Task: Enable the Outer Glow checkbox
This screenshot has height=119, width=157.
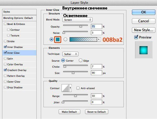Action: (5, 82)
